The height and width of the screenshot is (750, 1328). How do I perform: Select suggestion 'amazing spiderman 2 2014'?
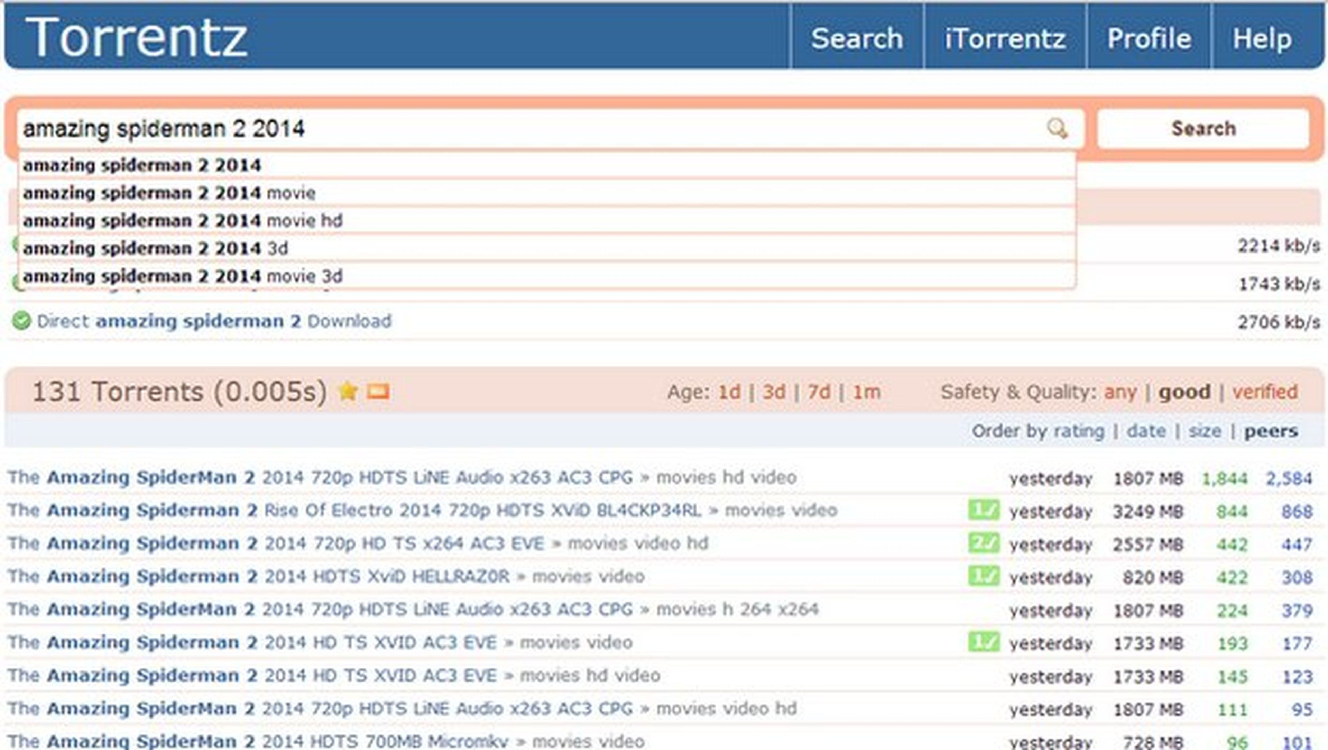coord(547,166)
